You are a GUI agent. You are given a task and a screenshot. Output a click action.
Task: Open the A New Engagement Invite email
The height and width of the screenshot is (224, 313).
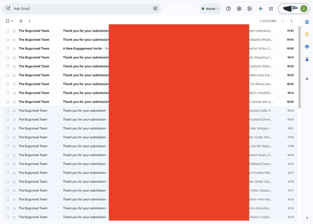click(x=149, y=49)
